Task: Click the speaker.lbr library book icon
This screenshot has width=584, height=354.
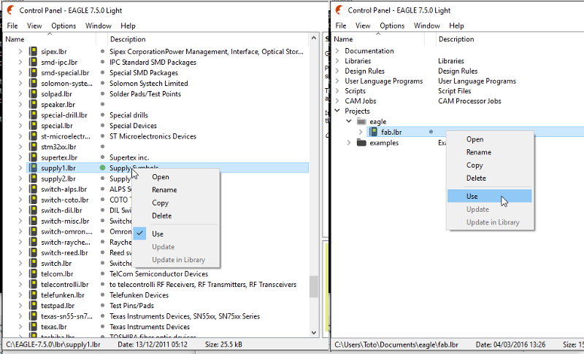Action: pyautogui.click(x=33, y=104)
